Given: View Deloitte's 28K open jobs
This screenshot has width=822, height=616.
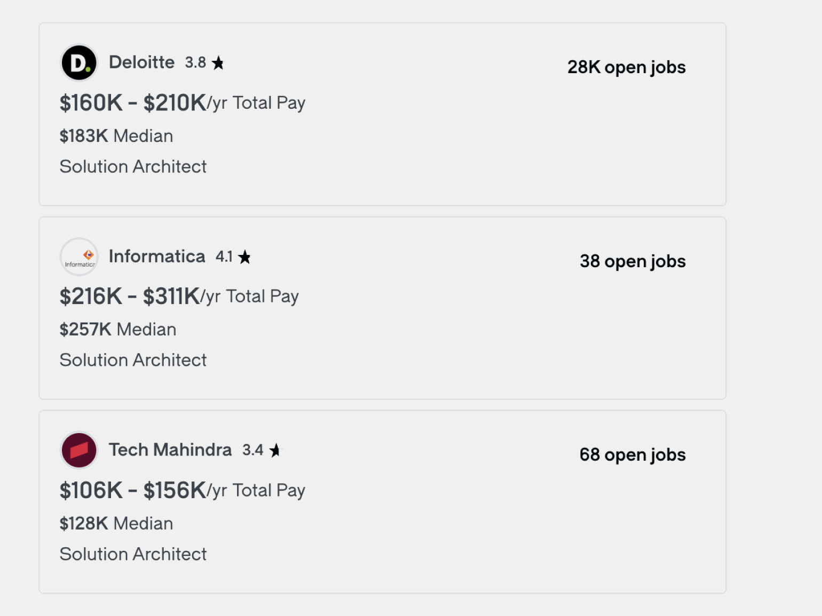Looking at the screenshot, I should tap(626, 67).
